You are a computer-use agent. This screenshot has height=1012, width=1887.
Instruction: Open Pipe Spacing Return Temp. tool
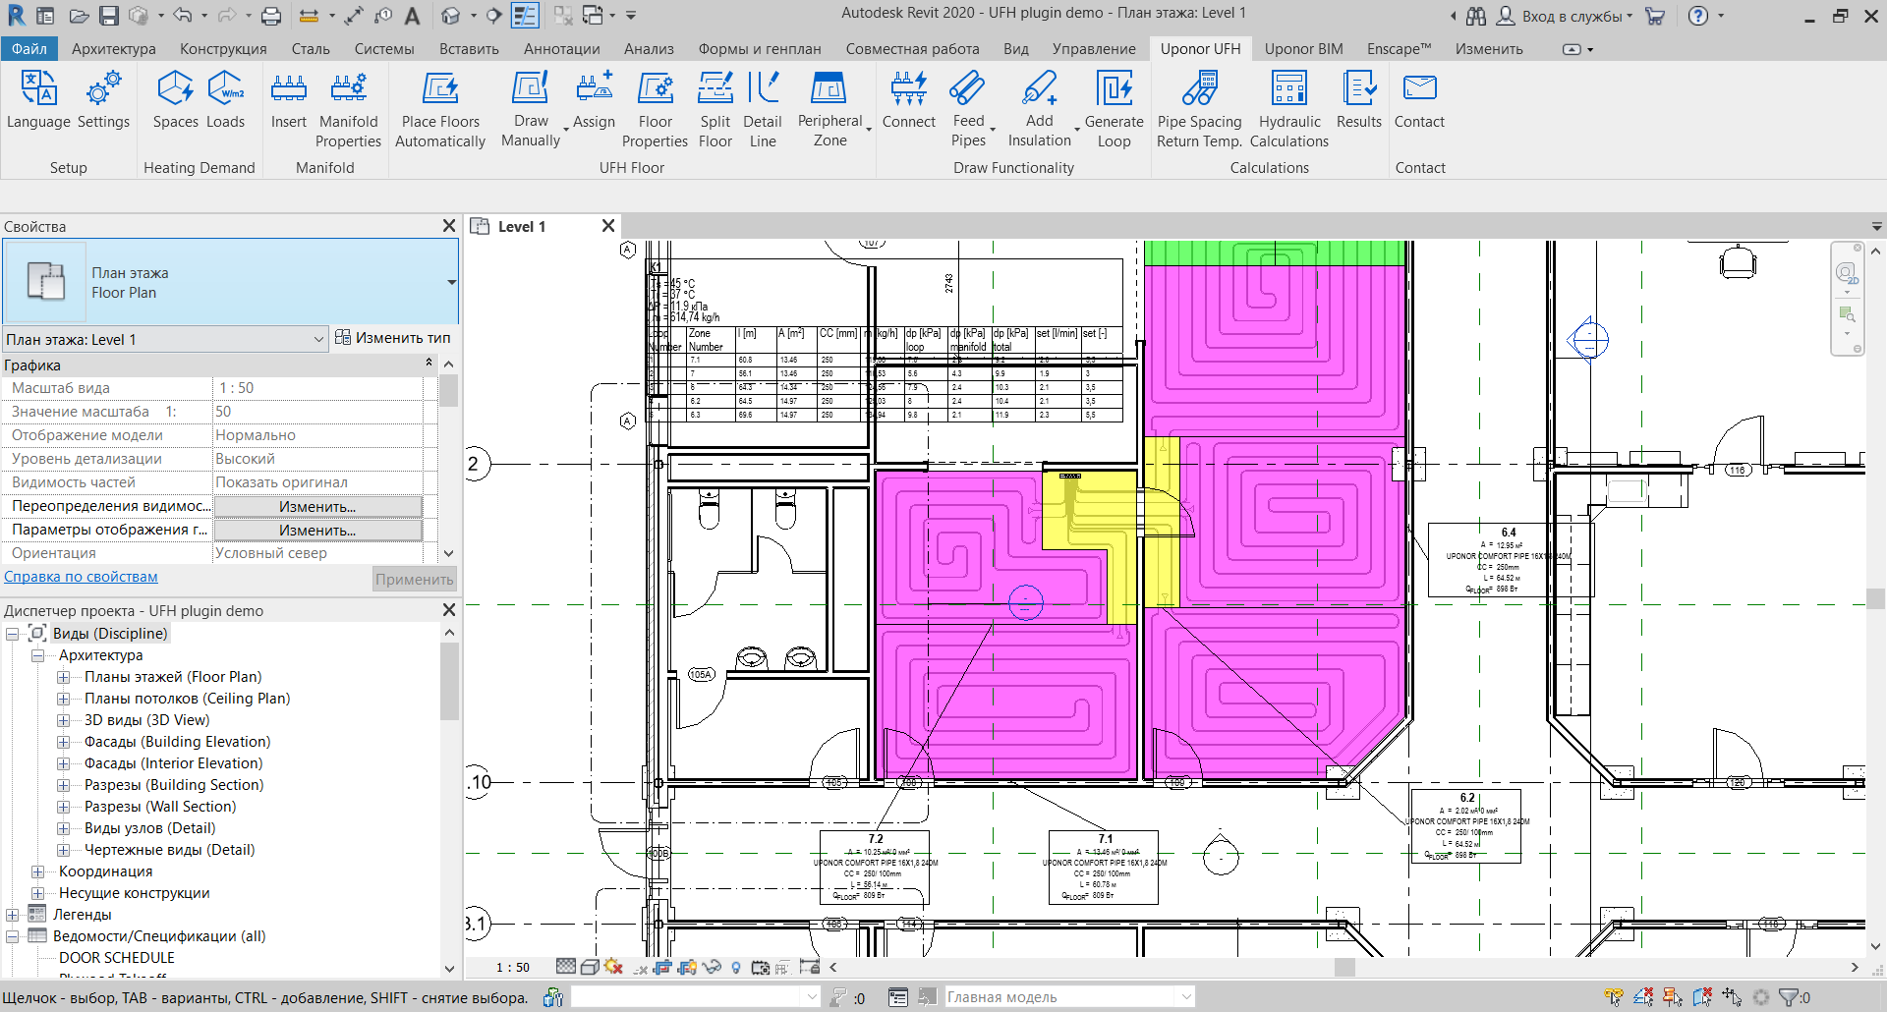[x=1200, y=110]
